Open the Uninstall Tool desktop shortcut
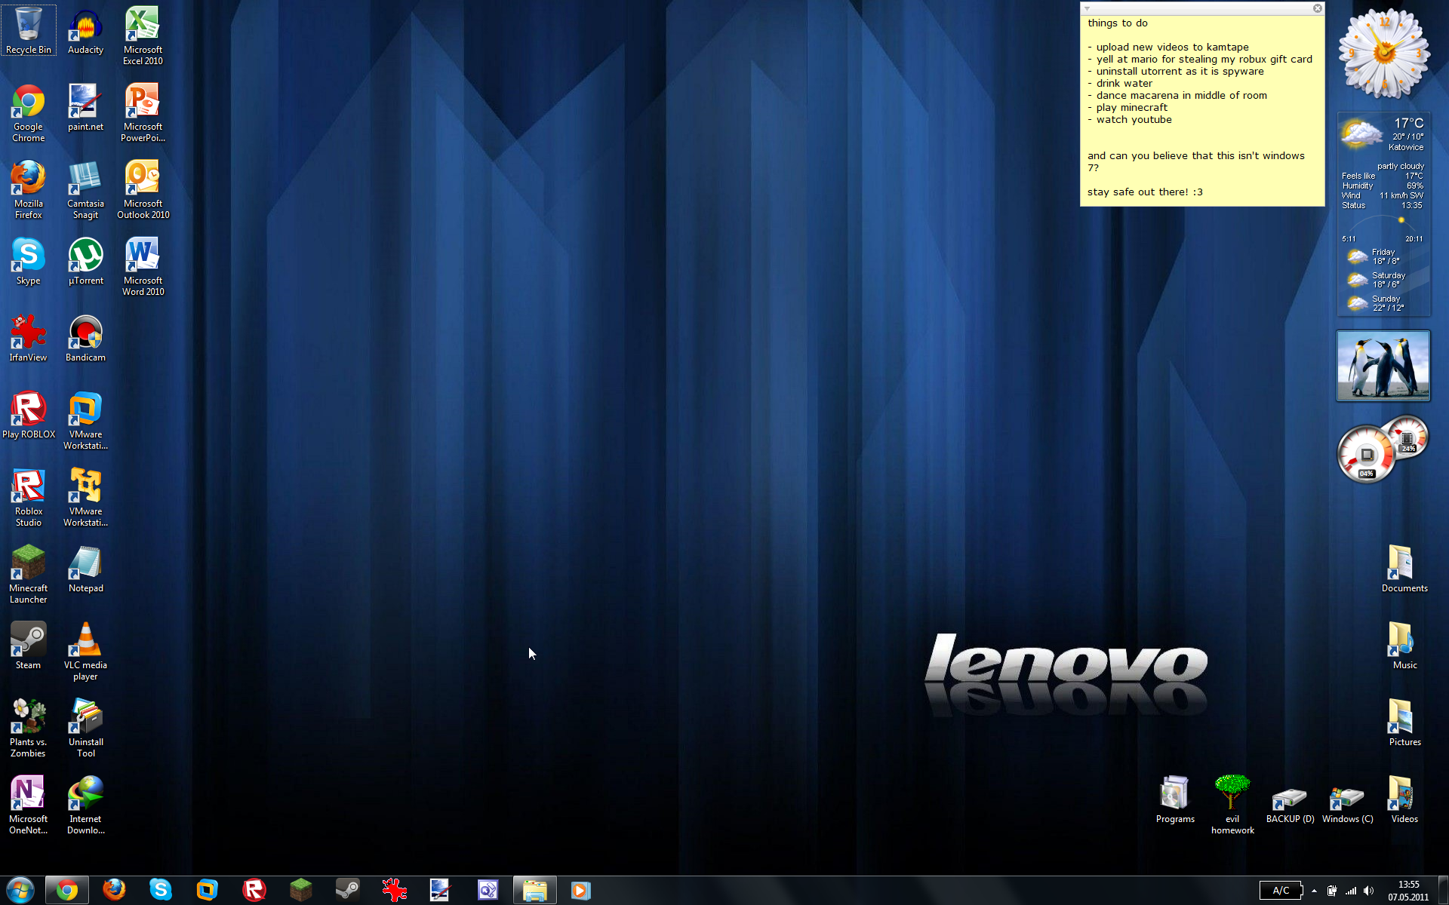 click(x=85, y=728)
